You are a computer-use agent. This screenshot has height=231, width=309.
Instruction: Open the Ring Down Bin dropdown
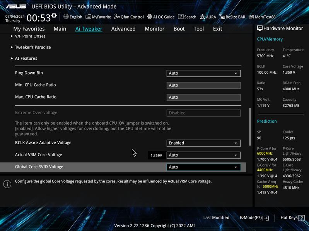(x=203, y=73)
